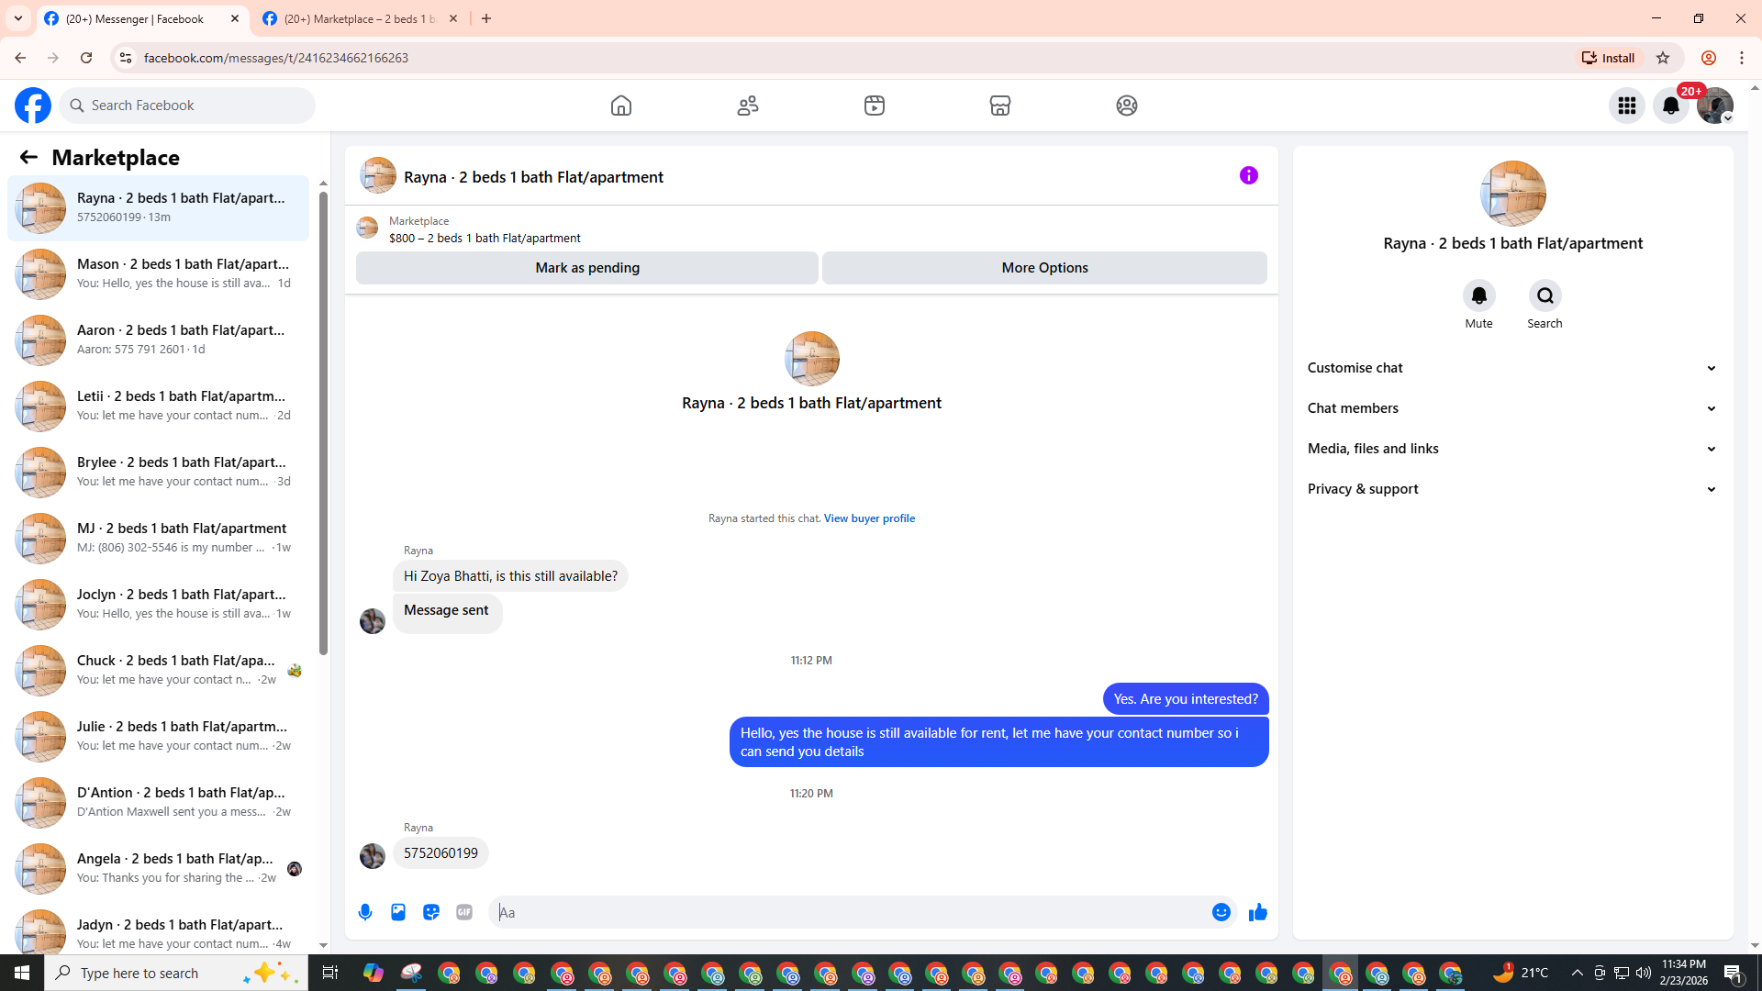The image size is (1762, 991).
Task: Send a thumbs-up like
Action: [x=1257, y=912]
